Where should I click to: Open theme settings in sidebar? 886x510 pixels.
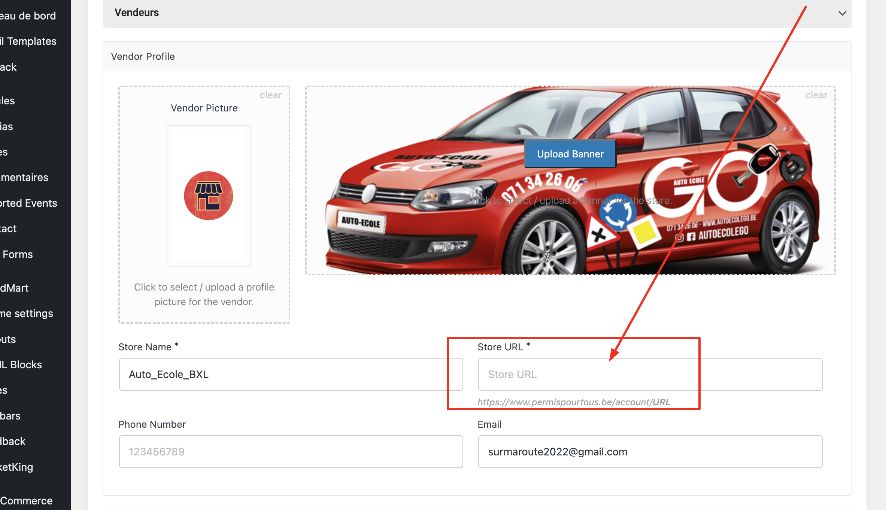tap(27, 313)
